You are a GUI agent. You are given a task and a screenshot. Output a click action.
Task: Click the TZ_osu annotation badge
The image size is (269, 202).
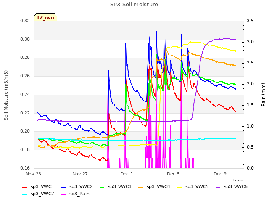tap(45, 18)
